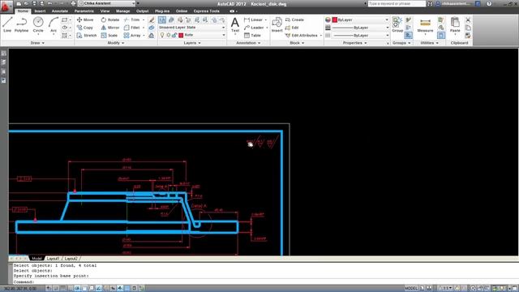
Task: Activate the Scale command
Action: click(109, 35)
